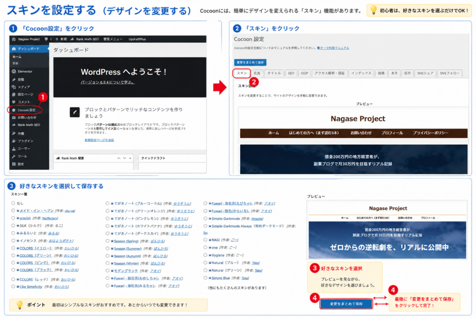
Task: Click the paintbrush icon beside 外観
Action: pos(13,134)
